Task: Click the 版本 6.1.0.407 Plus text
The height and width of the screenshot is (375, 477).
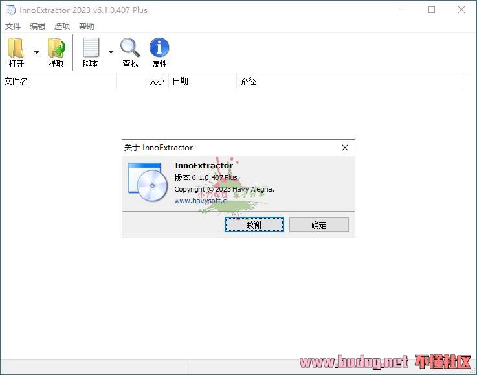Action: coord(206,177)
